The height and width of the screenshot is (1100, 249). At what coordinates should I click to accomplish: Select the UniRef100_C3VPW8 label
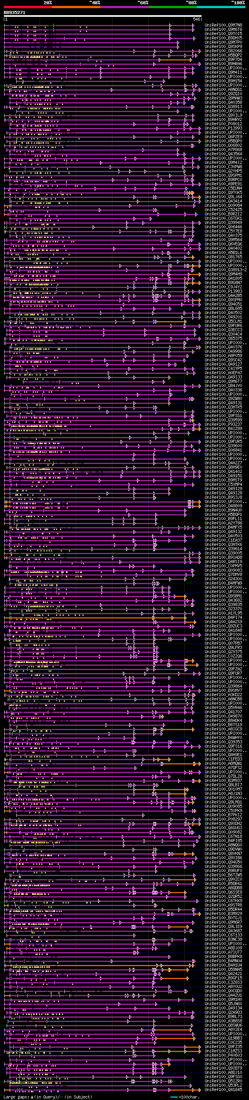click(223, 167)
